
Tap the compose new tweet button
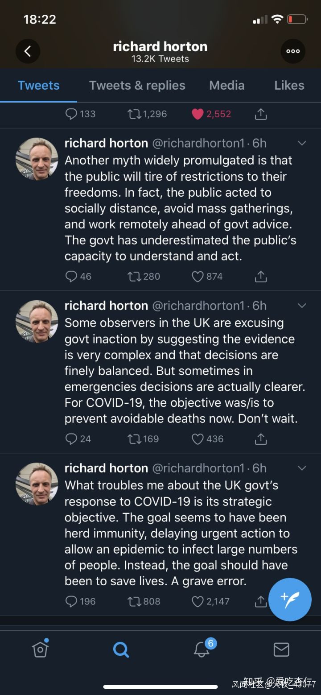click(290, 599)
